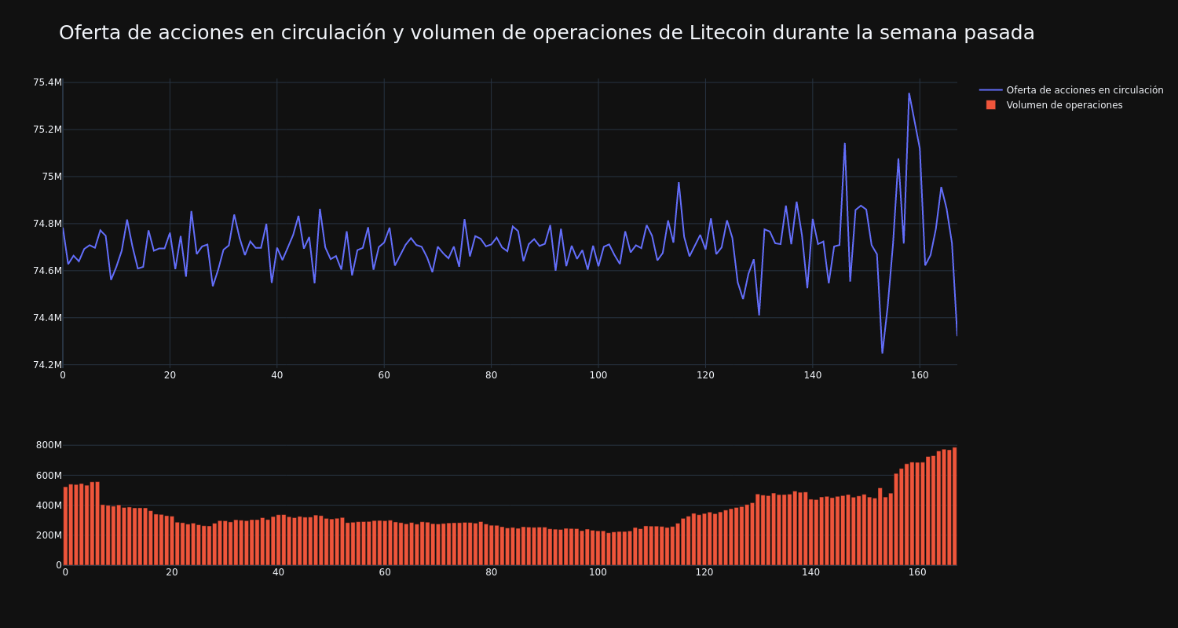This screenshot has width=1178, height=628.
Task: Click the chart title text
Action: (x=547, y=33)
